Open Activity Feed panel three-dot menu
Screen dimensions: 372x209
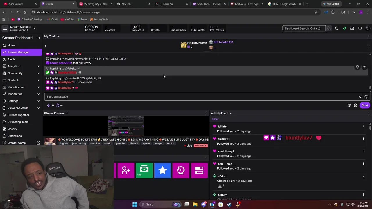(x=369, y=113)
